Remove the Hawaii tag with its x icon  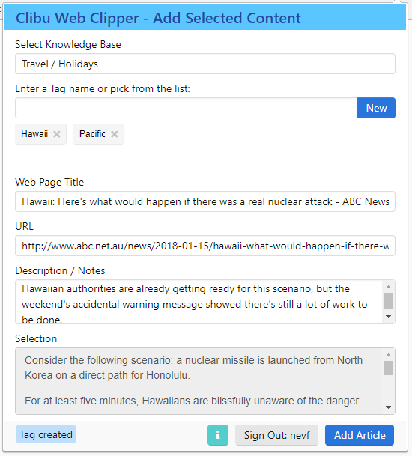pos(57,134)
